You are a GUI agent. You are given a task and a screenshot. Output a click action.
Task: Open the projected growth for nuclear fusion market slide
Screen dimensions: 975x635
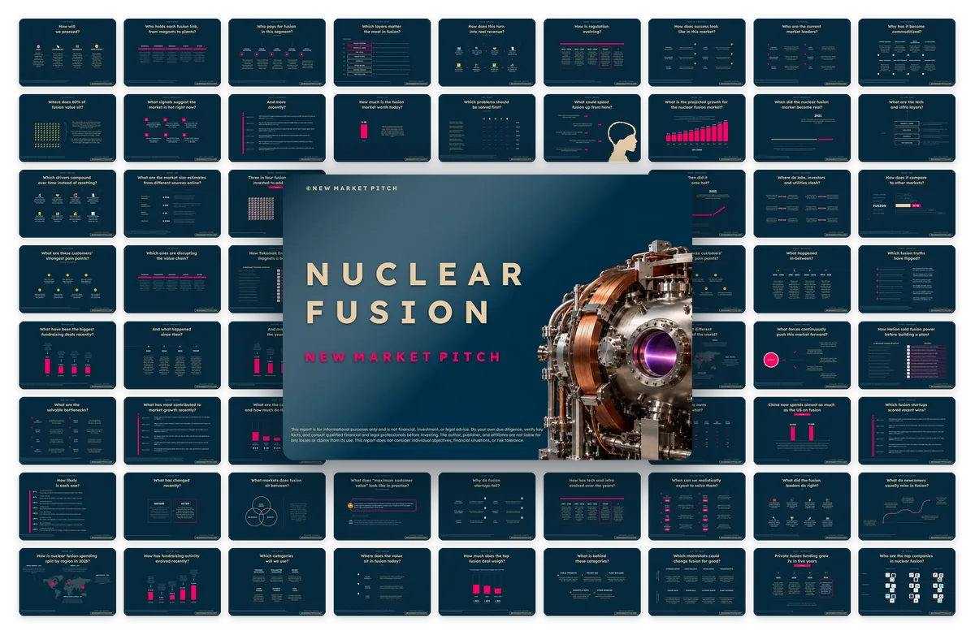point(697,128)
